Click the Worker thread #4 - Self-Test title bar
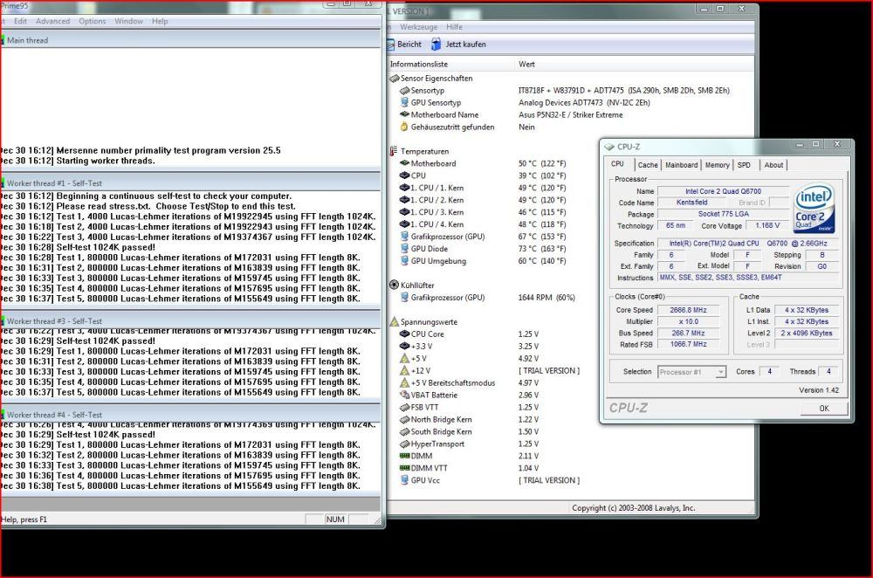873x578 pixels. [x=190, y=415]
